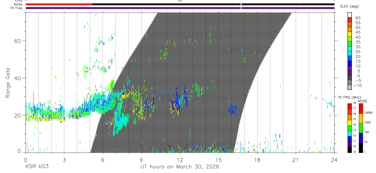Click the 'Range Gate' vertical axis title
This screenshot has height=173, width=376.
click(x=8, y=83)
